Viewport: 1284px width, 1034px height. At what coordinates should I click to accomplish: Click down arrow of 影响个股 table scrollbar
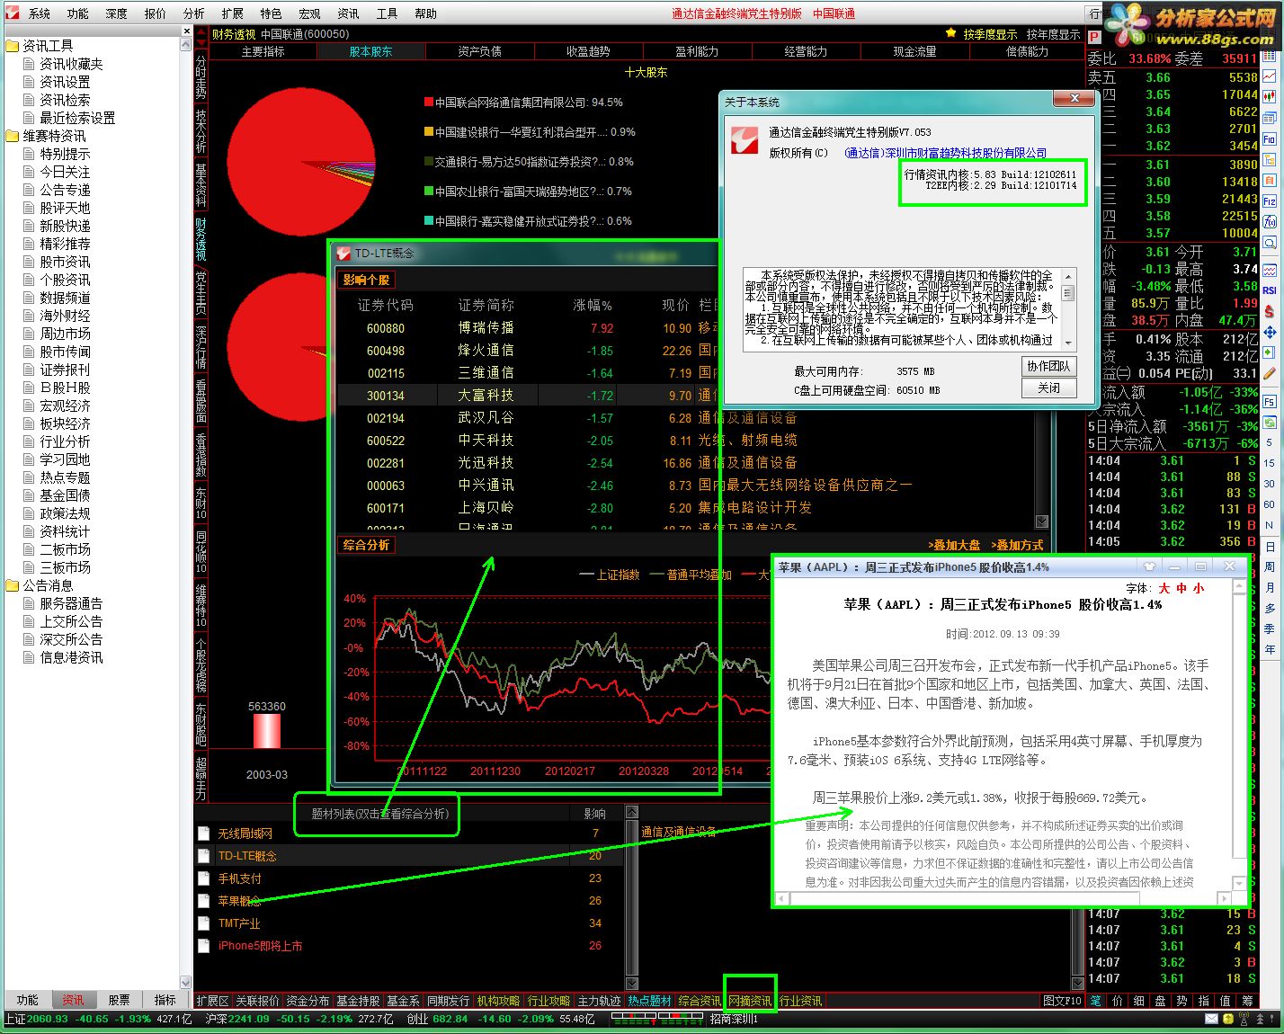tap(1042, 521)
